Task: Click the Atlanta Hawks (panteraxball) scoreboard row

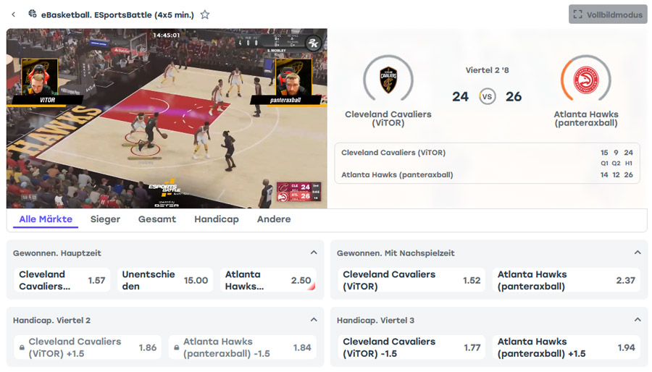Action: 487,175
